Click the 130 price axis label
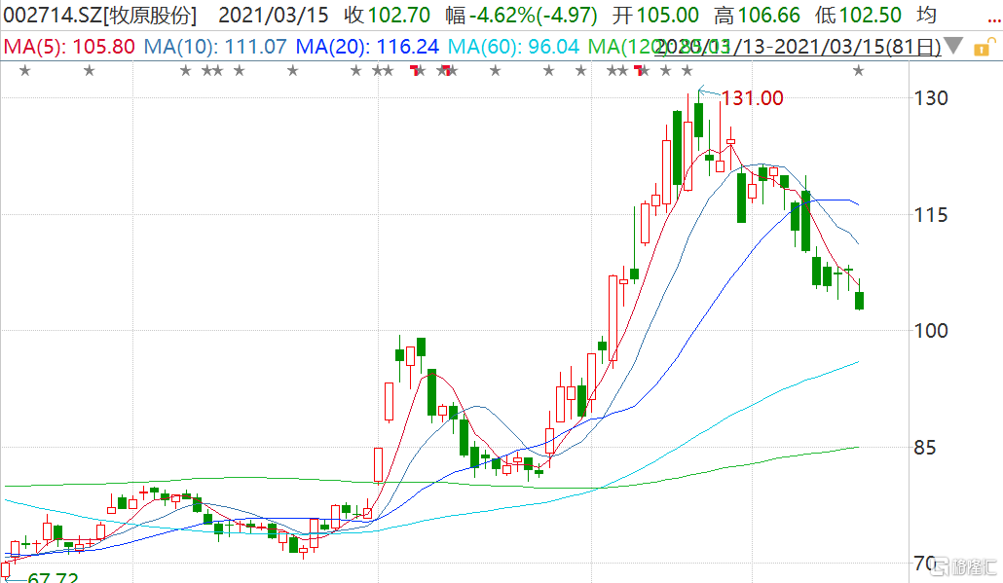The width and height of the screenshot is (1003, 583). click(x=931, y=98)
